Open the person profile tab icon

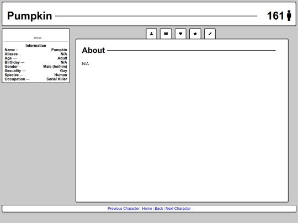click(x=151, y=34)
